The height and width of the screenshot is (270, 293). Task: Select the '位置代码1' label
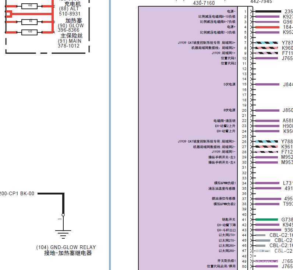coord(228,58)
